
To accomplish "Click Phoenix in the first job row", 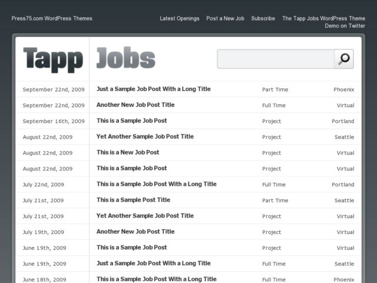I will click(x=344, y=90).
